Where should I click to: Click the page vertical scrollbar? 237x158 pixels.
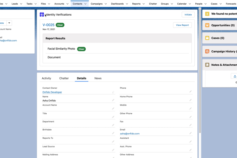click(x=200, y=68)
